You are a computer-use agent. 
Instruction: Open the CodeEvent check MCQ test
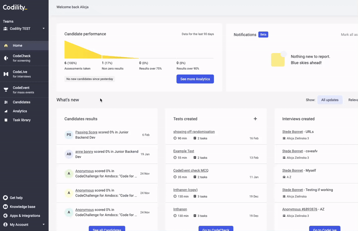coord(191,170)
